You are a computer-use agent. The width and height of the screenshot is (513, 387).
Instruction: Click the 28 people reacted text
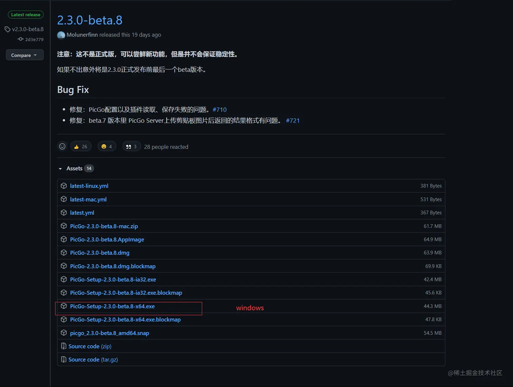pos(166,147)
